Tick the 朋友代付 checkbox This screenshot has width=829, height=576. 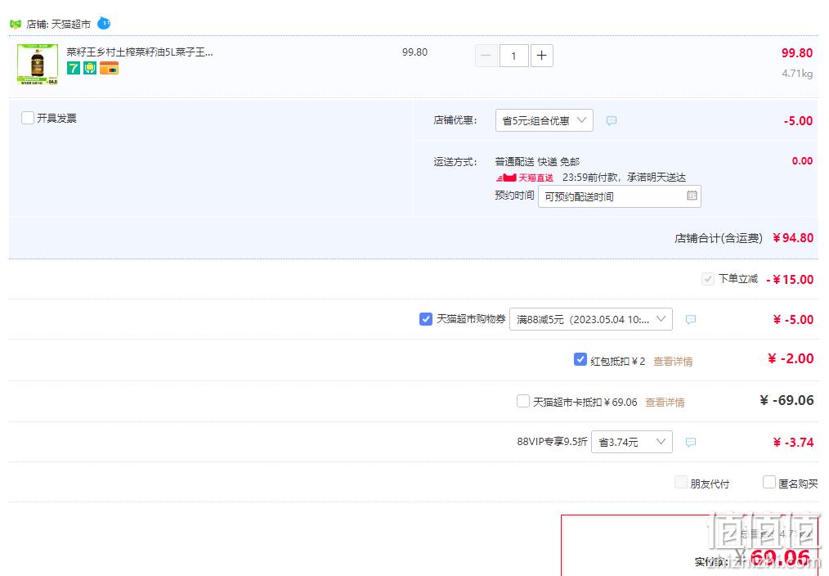point(681,482)
